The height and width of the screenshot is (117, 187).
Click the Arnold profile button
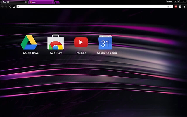(x=169, y=1)
